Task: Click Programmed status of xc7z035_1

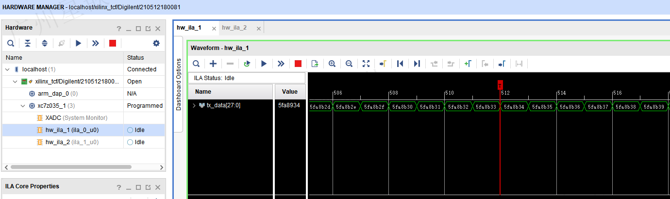Action: (145, 106)
